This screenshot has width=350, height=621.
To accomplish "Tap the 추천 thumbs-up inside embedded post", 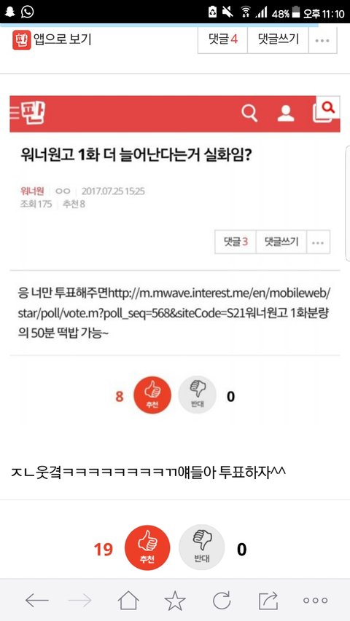I will tap(152, 395).
